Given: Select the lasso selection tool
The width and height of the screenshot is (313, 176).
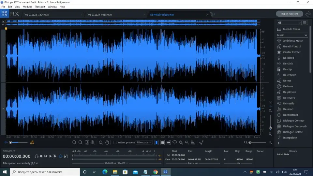Looking at the screenshot, I should pyautogui.click(x=175, y=142).
